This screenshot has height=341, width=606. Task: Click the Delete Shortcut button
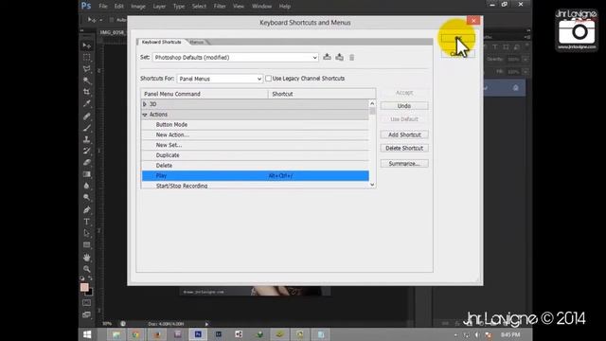pos(404,149)
